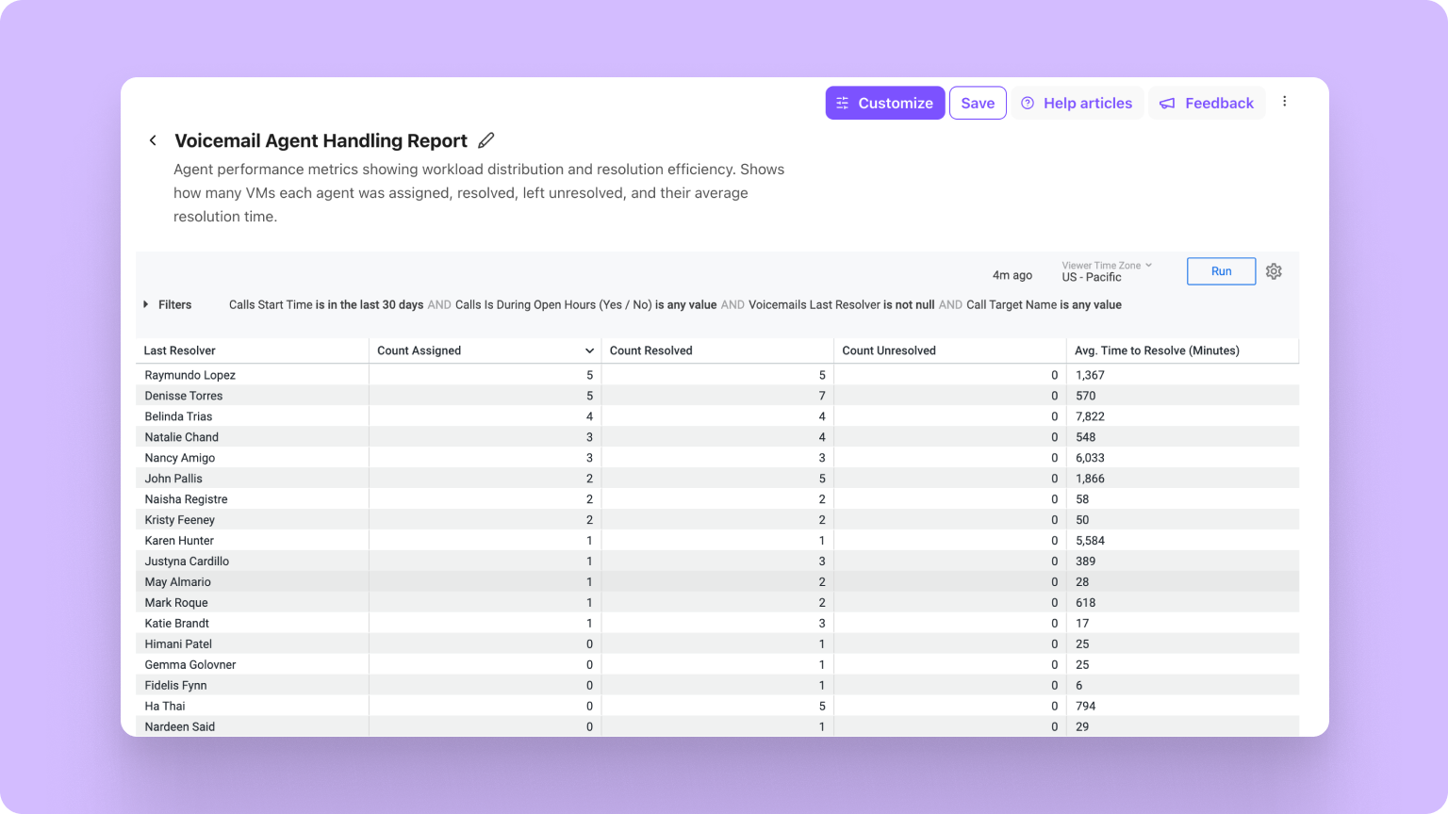Click the sliders icon inside the Customize button
The height and width of the screenshot is (814, 1448).
842,103
